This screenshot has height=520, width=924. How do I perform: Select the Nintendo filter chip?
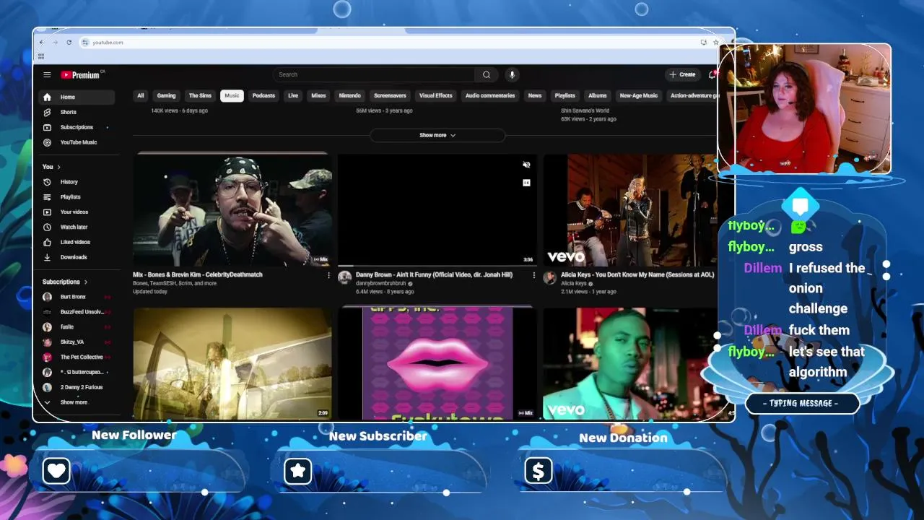(350, 95)
